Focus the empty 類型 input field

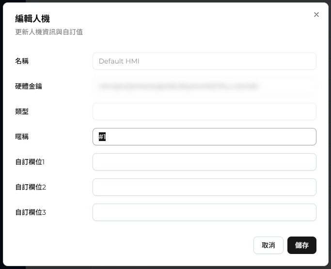pyautogui.click(x=205, y=111)
